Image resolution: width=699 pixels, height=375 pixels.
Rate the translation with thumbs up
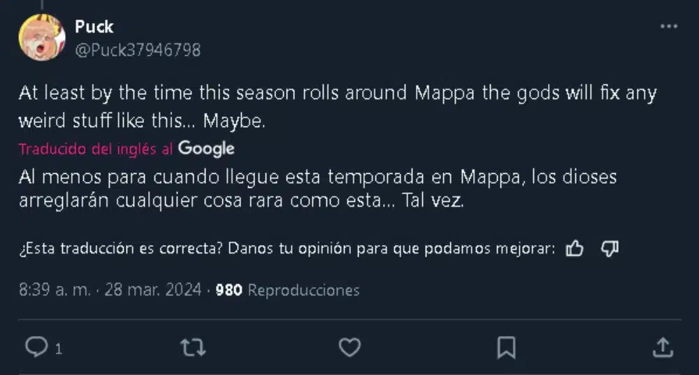point(574,249)
